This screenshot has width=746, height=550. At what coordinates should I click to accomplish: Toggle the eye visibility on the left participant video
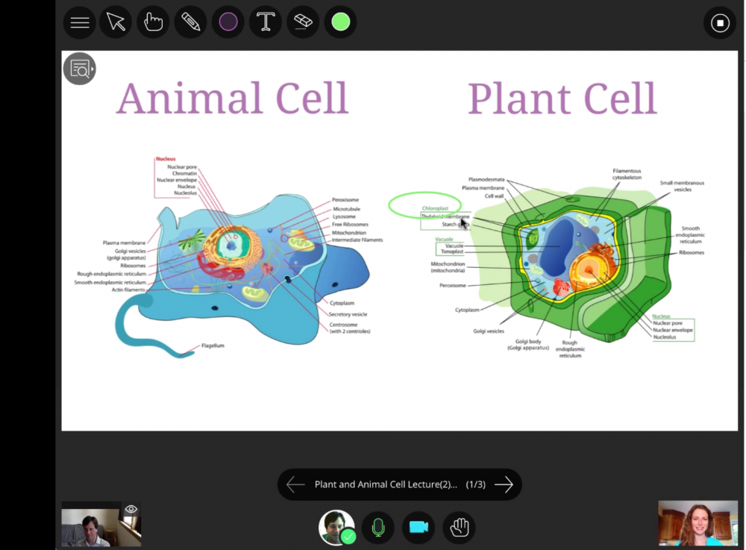(x=132, y=508)
